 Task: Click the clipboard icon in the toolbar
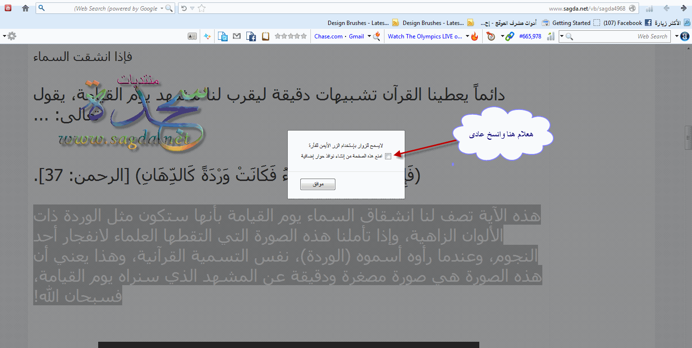(x=266, y=36)
